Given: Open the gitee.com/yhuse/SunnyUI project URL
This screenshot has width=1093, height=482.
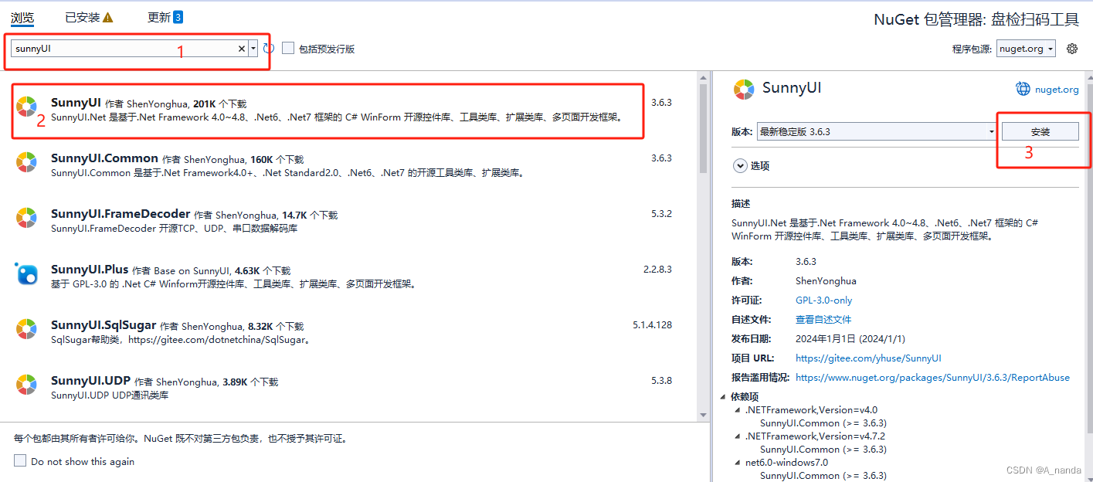Looking at the screenshot, I should coord(868,358).
